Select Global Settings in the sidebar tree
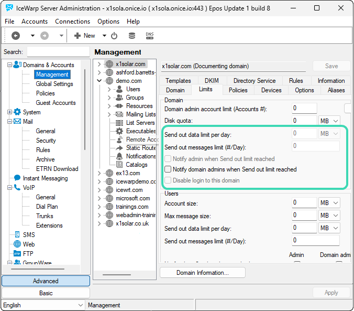The image size is (354, 311). [x=54, y=84]
